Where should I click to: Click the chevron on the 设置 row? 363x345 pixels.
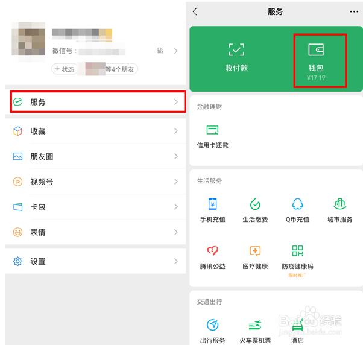point(176,261)
